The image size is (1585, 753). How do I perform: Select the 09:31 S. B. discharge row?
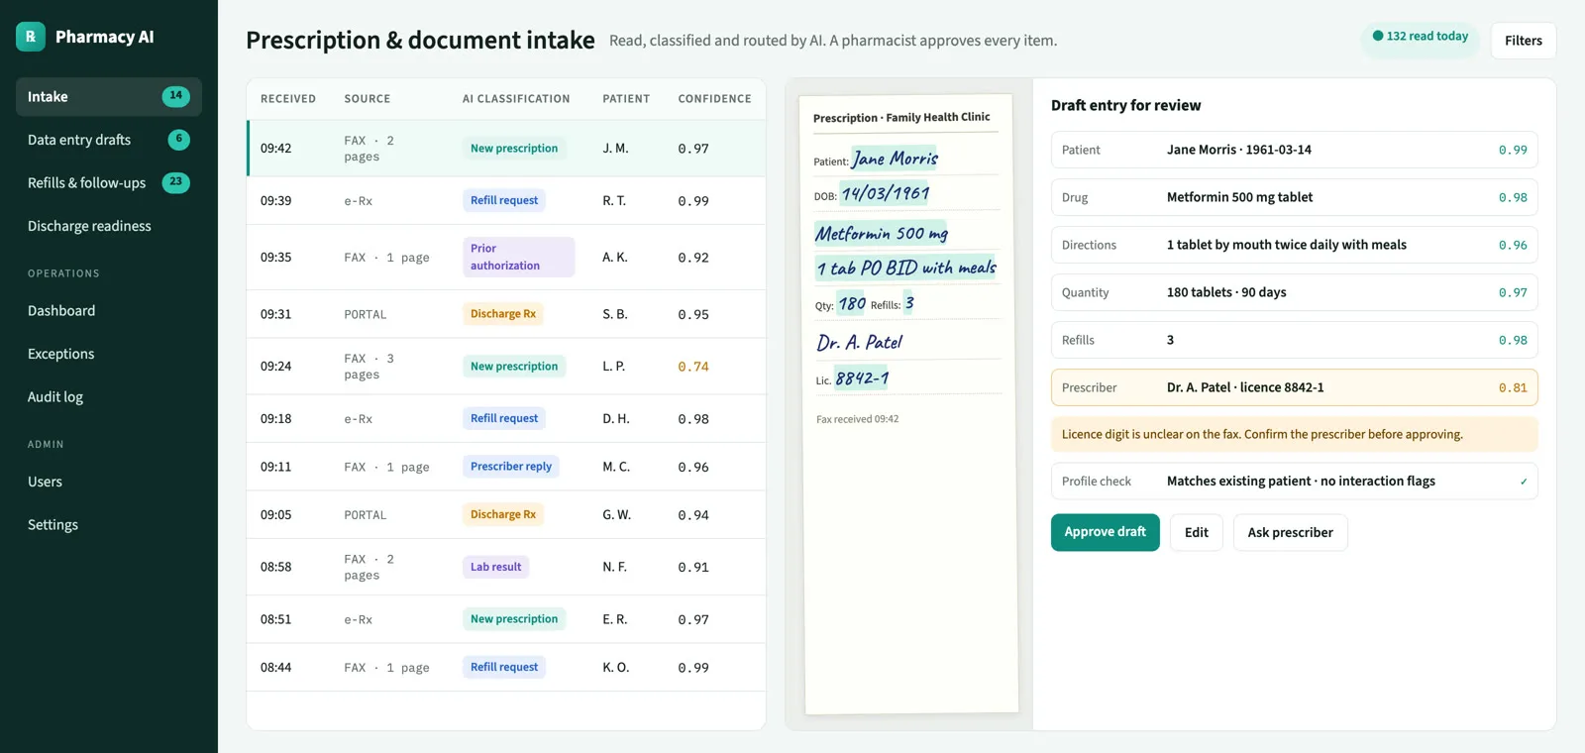[x=506, y=314]
